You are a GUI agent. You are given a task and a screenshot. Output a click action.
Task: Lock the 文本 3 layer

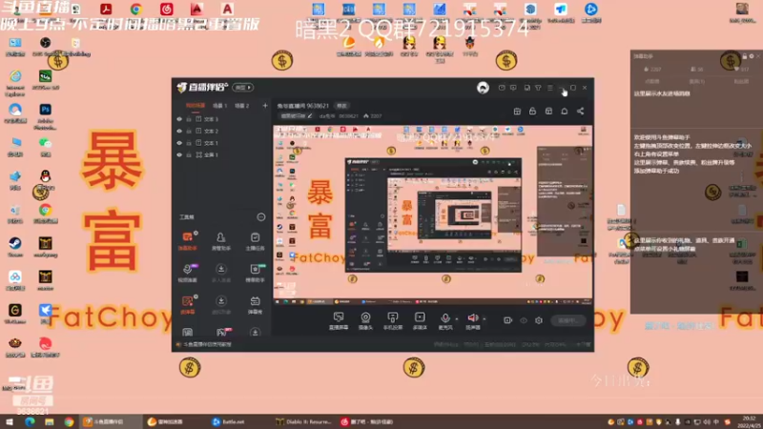pos(189,119)
